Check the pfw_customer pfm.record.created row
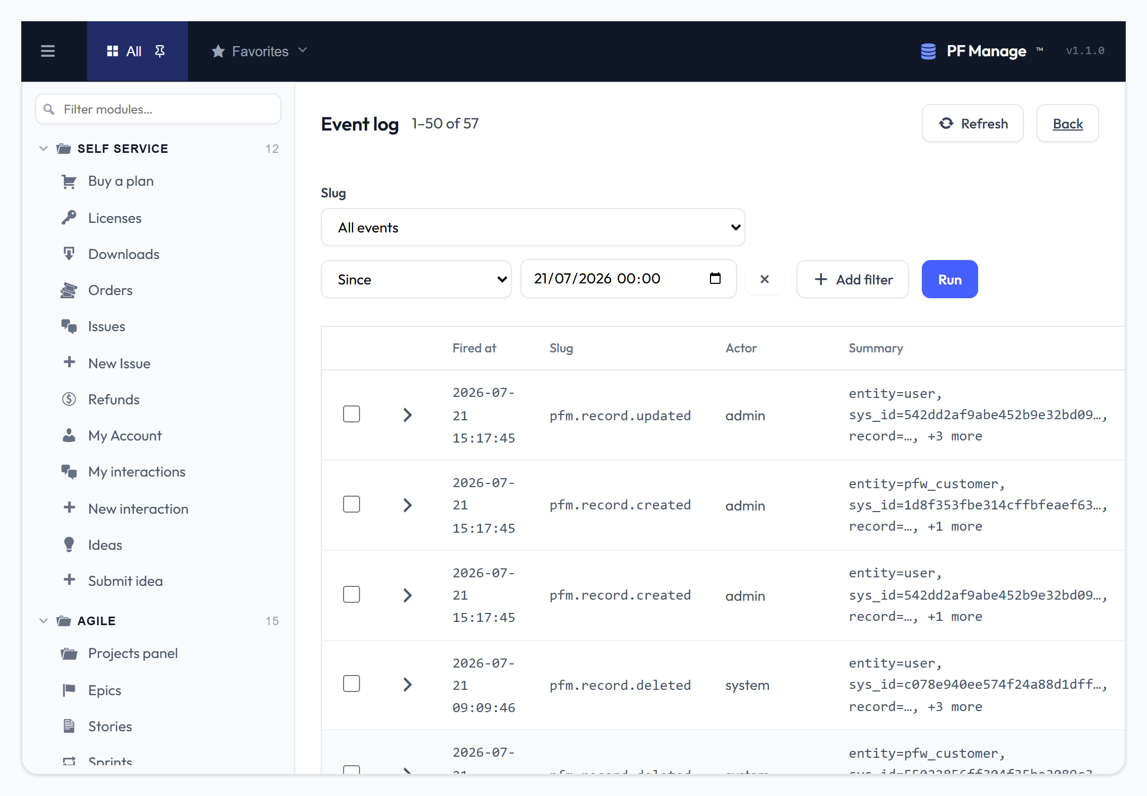1147x796 pixels. coord(352,504)
